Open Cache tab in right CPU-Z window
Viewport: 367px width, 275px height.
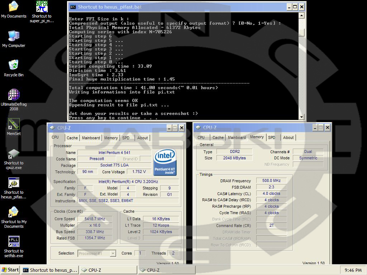coord(218,137)
